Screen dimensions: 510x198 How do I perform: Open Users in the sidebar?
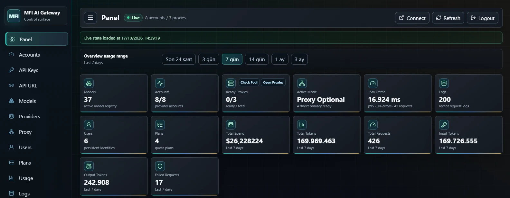point(37,147)
